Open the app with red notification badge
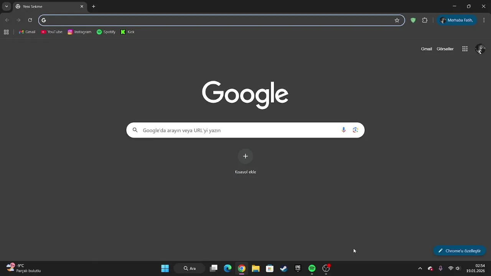491x276 pixels. click(x=326, y=268)
